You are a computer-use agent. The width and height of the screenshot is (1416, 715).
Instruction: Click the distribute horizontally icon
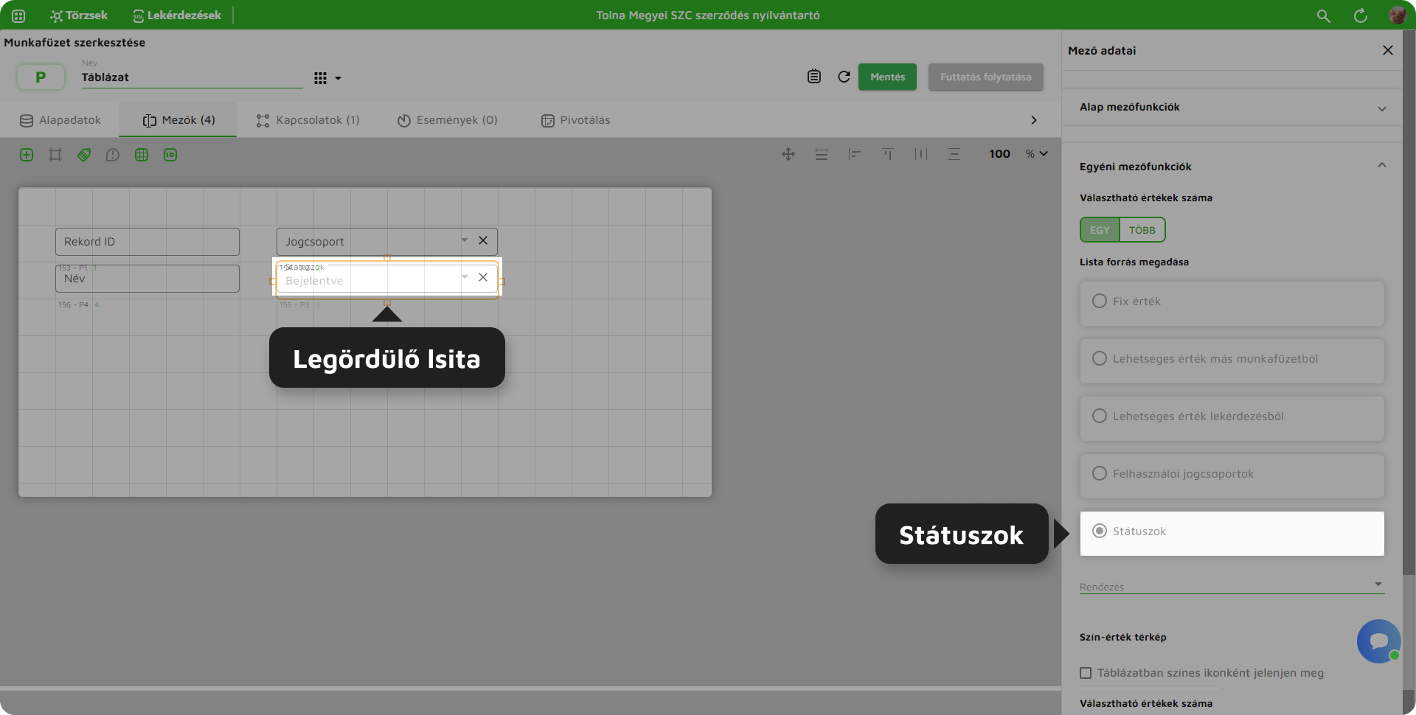(921, 154)
